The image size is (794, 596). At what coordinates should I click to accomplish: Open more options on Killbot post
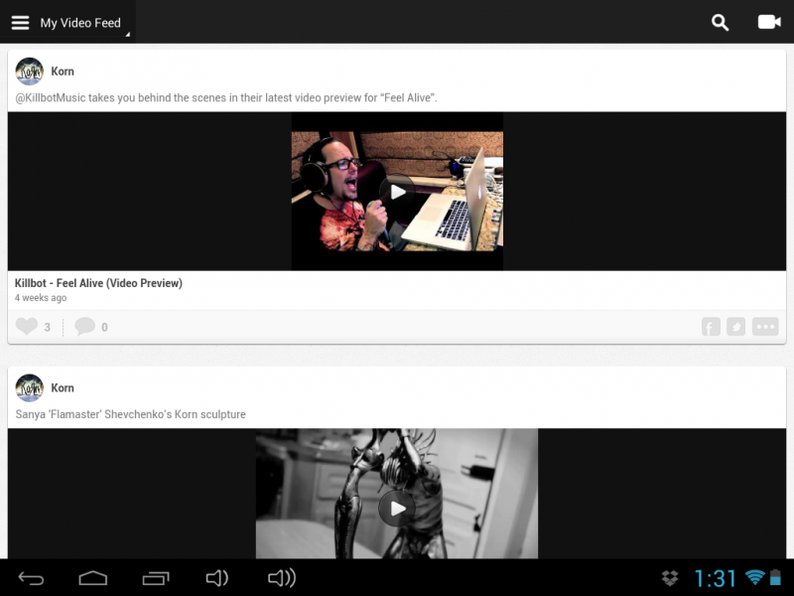click(765, 327)
